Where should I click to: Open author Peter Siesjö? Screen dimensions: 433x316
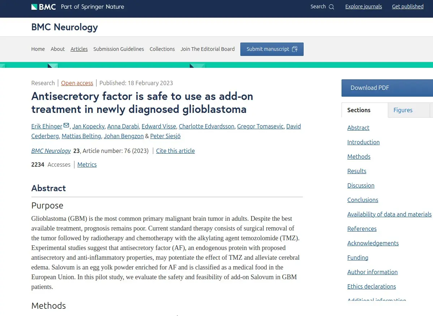click(166, 136)
